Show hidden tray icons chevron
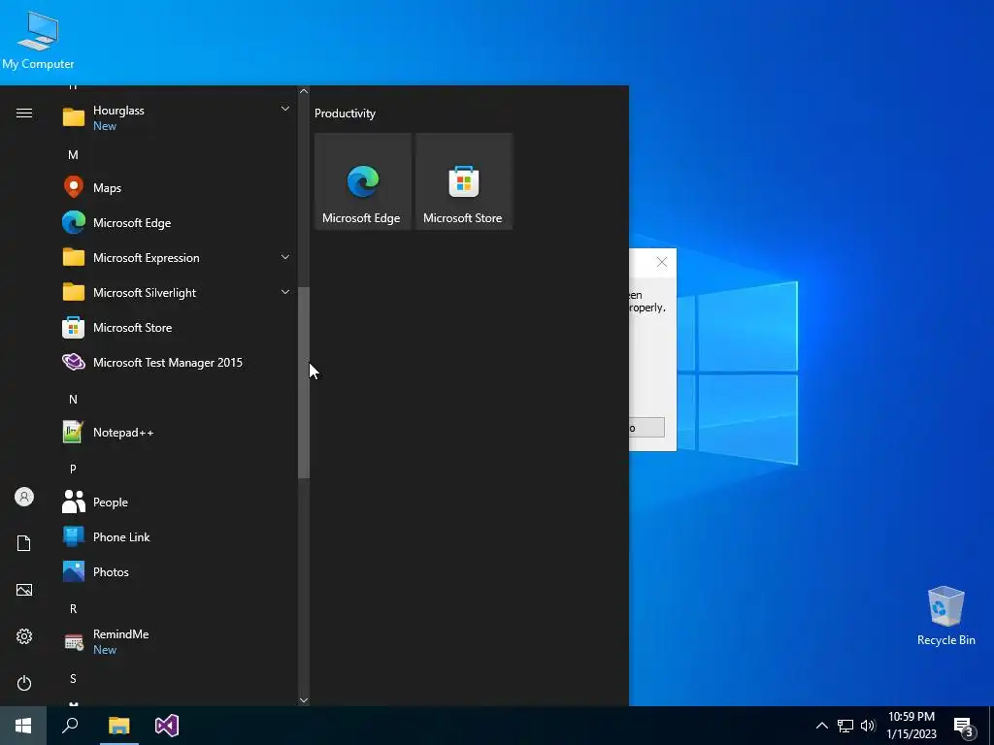The width and height of the screenshot is (994, 745). (821, 726)
